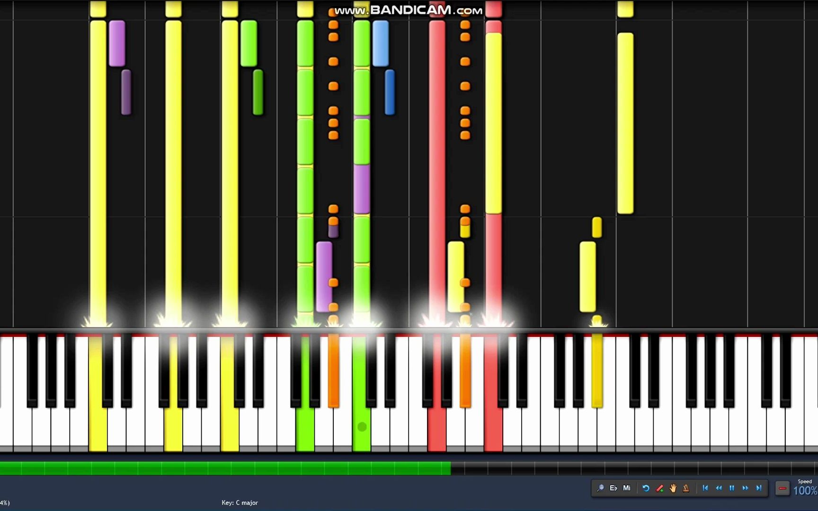The width and height of the screenshot is (818, 511).
Task: Toggle the metronome
Action: pyautogui.click(x=686, y=488)
